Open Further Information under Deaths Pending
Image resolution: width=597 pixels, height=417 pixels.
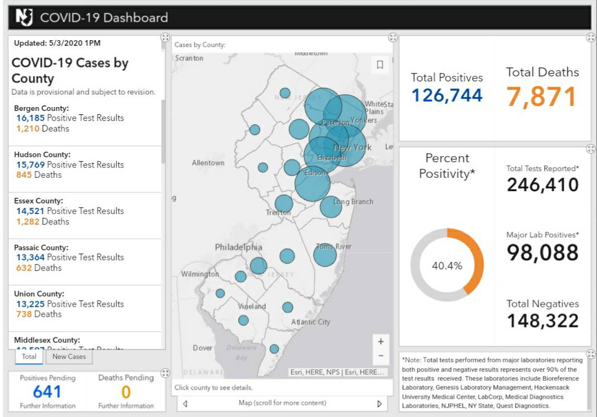pyautogui.click(x=126, y=406)
